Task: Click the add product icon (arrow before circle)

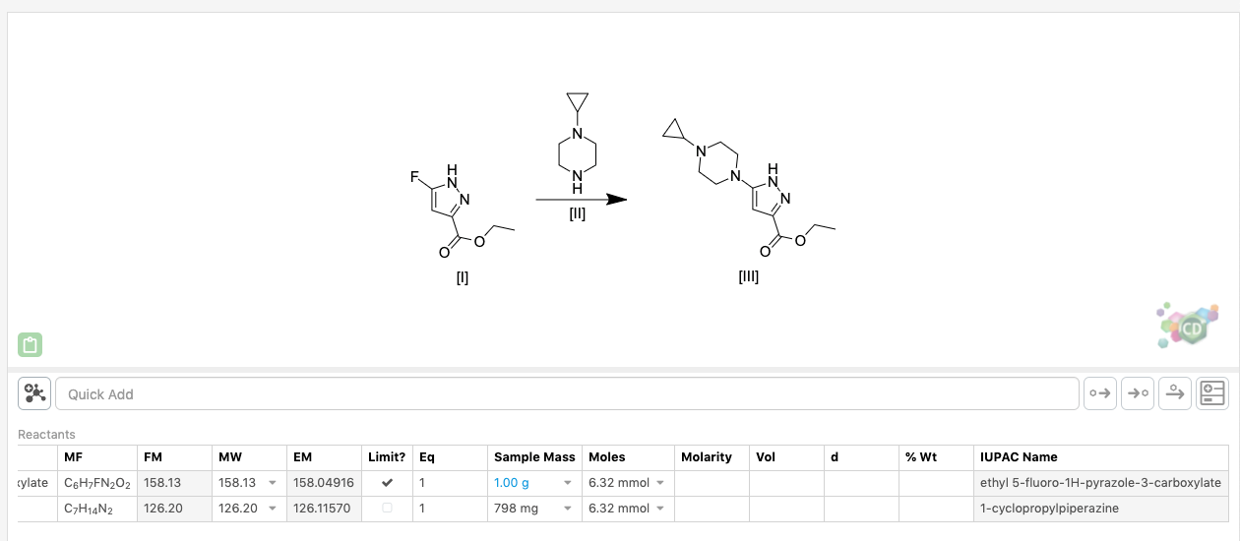Action: pos(1137,393)
